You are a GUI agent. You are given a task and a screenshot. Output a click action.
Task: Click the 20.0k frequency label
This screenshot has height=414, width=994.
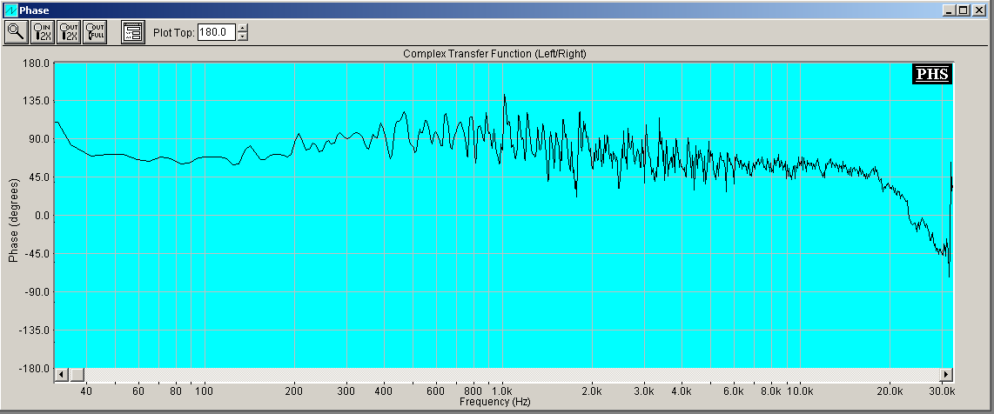890,392
